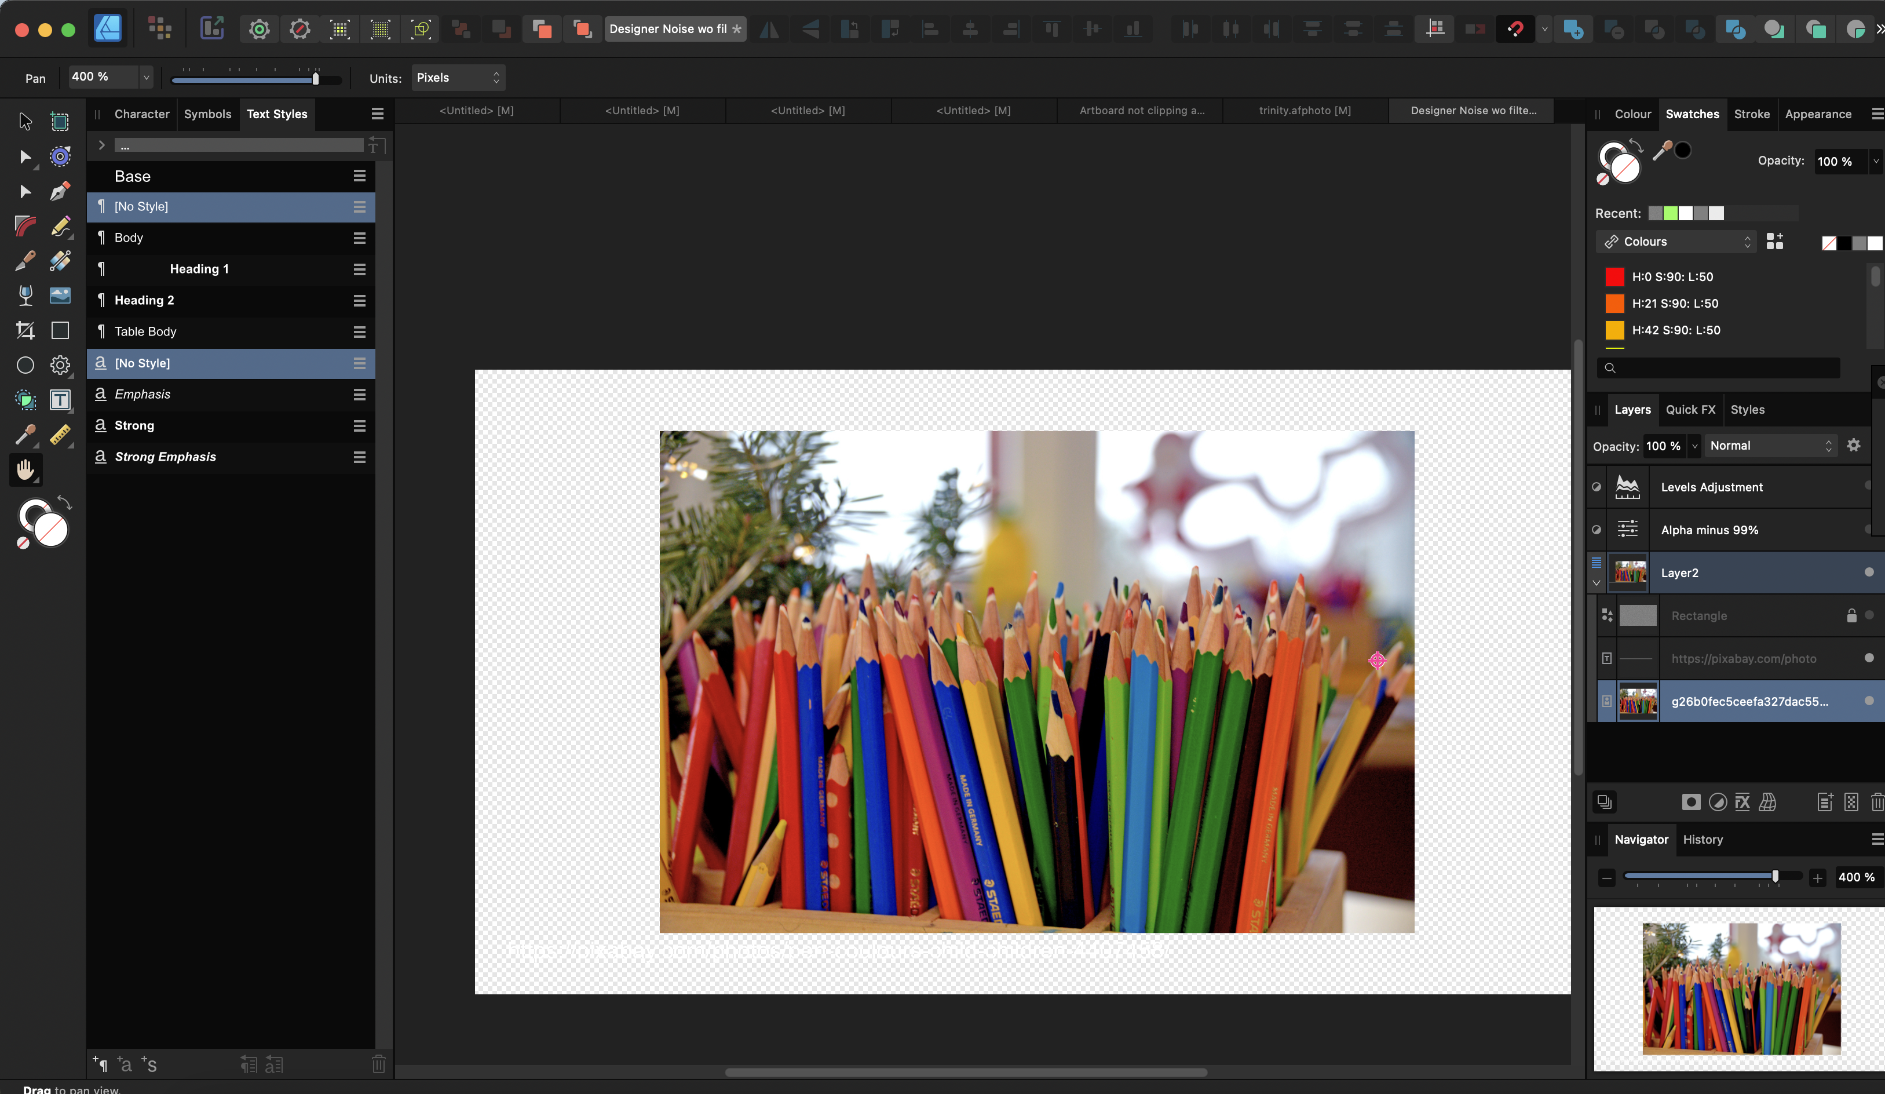Open the Colours palette dropdown
1885x1094 pixels.
1678,242
